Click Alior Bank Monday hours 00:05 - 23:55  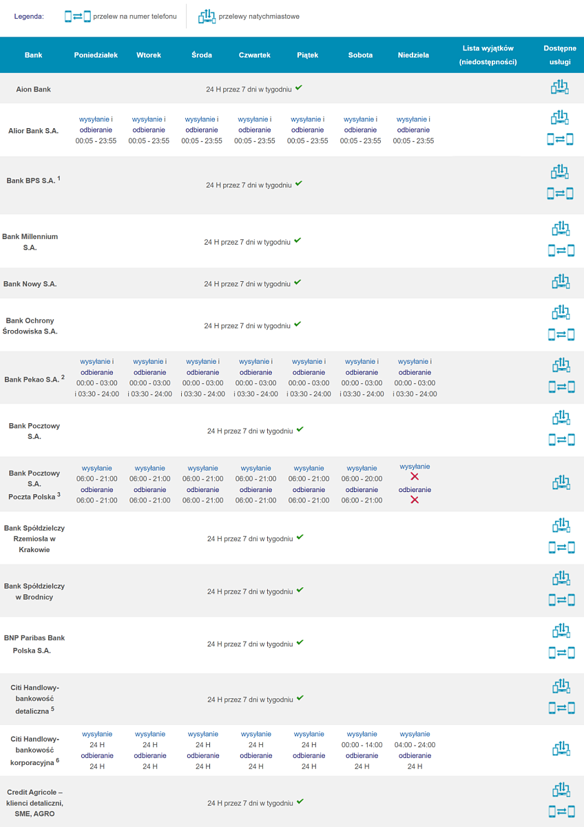pos(96,141)
